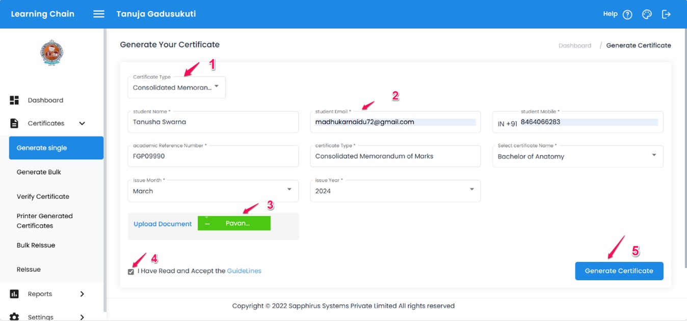Click the logout icon
The width and height of the screenshot is (687, 321).
(x=666, y=15)
